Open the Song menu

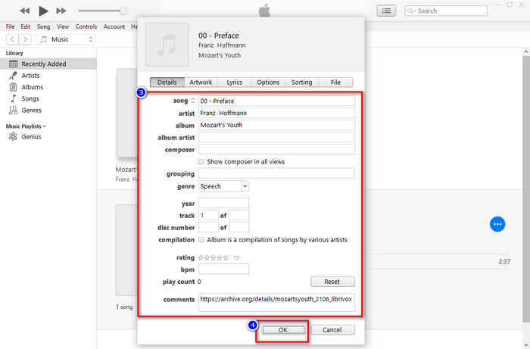(43, 26)
